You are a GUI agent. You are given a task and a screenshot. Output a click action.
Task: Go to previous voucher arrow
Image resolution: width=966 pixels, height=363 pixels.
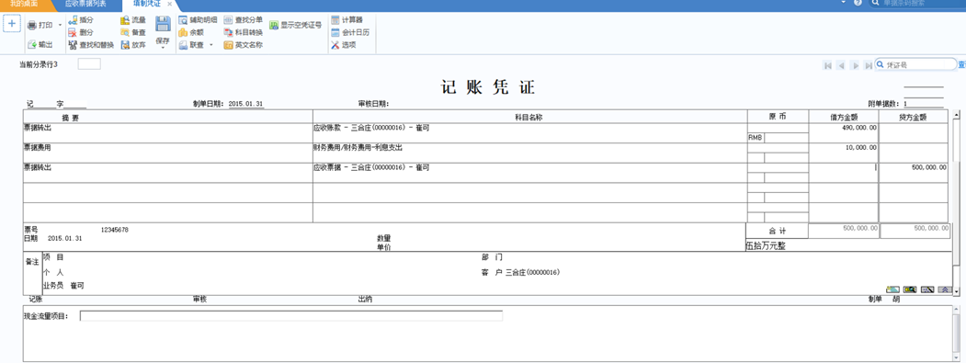tap(841, 65)
